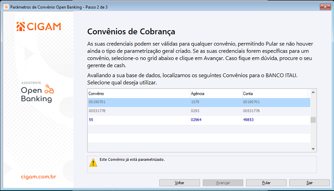Click the yellow warning triangle icon
The image size is (334, 191).
click(x=93, y=162)
